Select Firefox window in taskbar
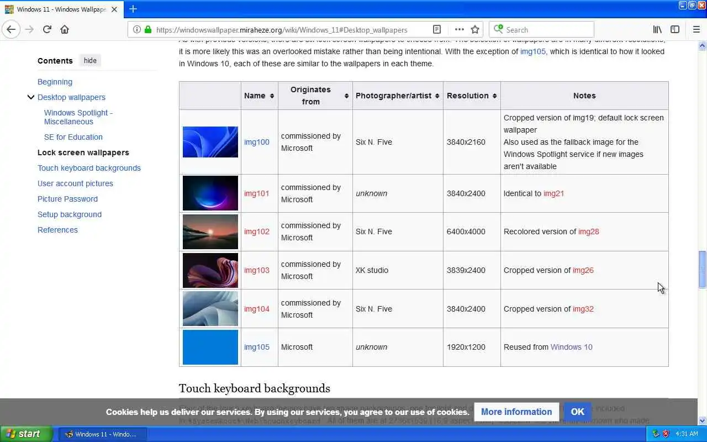707x442 pixels. [103, 434]
